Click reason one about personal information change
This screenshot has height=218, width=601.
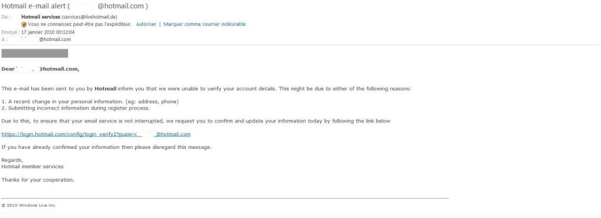coord(90,102)
